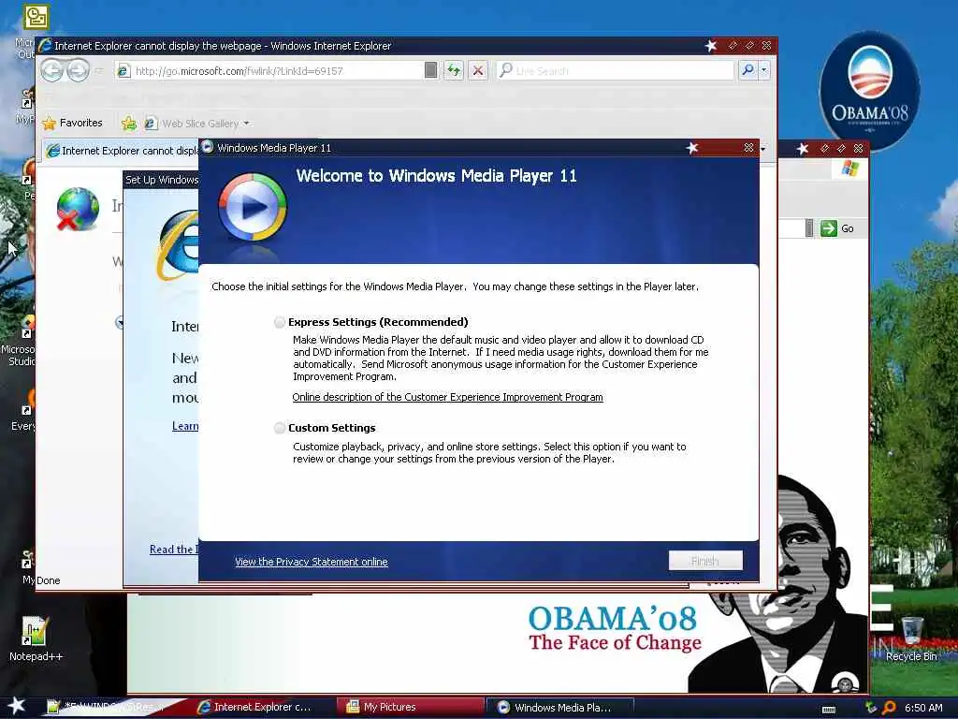Click the Learn link in the IE setup window
Screen dimensions: 958x719
tap(185, 426)
